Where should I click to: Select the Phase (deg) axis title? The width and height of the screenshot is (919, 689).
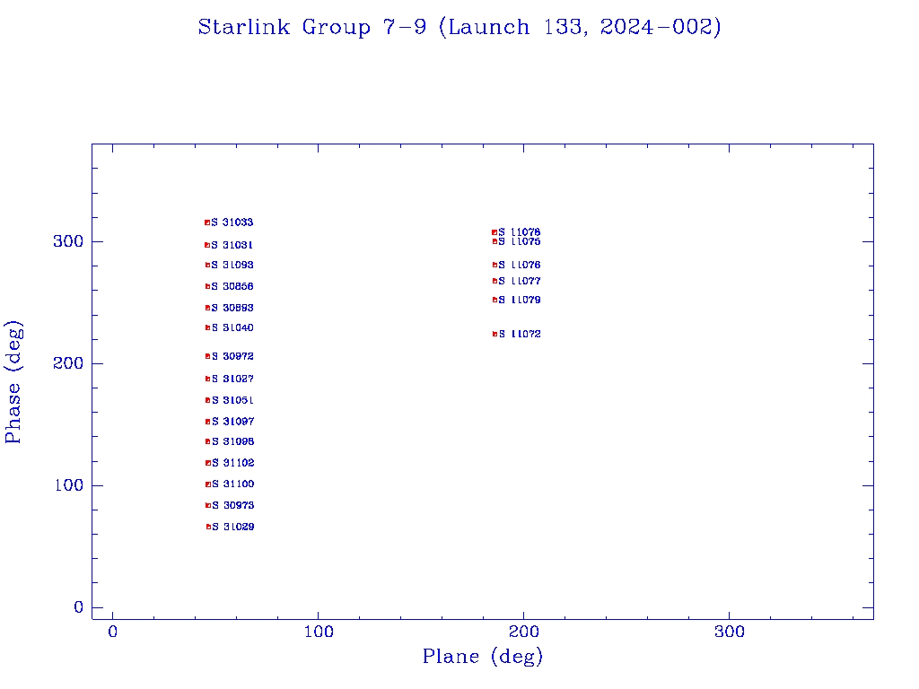click(x=13, y=382)
